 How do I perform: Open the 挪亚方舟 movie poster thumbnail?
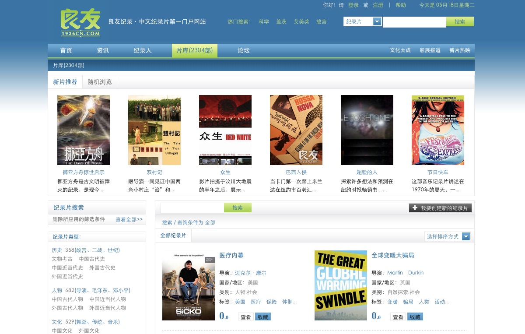[x=84, y=130]
